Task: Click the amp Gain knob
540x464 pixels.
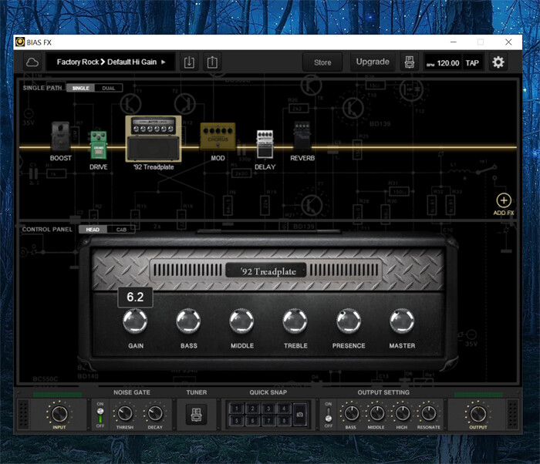Action: point(135,321)
